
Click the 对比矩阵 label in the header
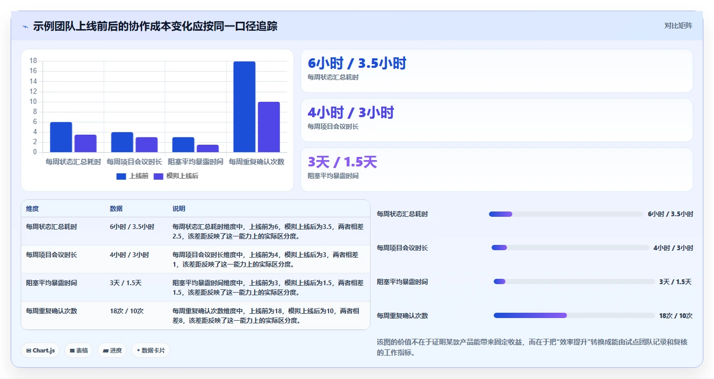click(x=678, y=25)
